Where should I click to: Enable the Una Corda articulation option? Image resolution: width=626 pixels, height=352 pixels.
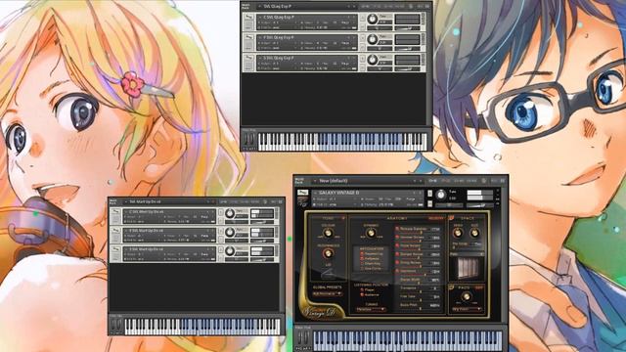click(372, 268)
